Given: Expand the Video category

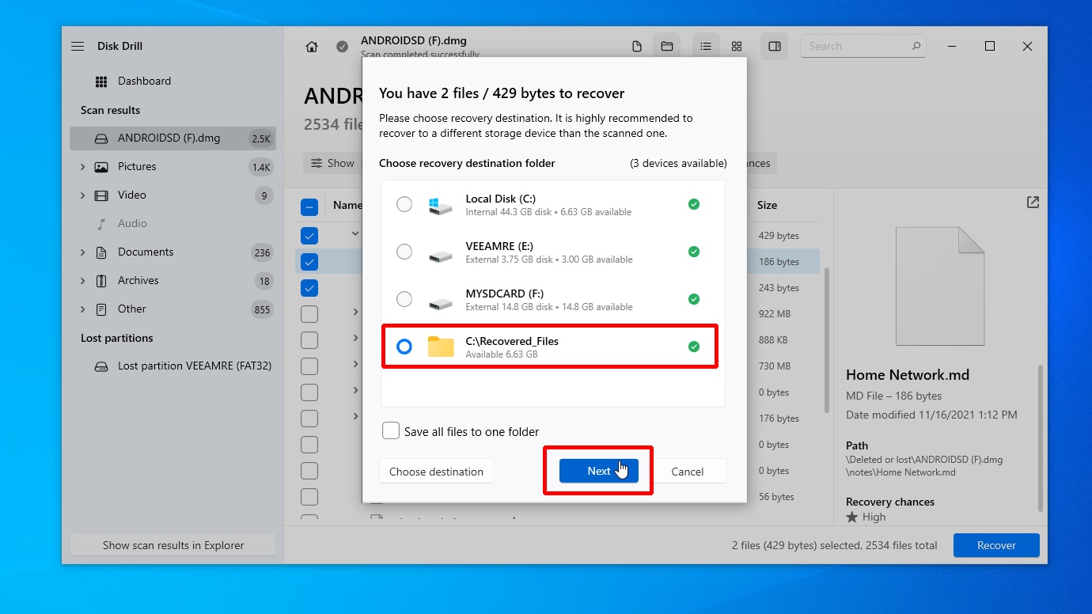Looking at the screenshot, I should pyautogui.click(x=82, y=195).
